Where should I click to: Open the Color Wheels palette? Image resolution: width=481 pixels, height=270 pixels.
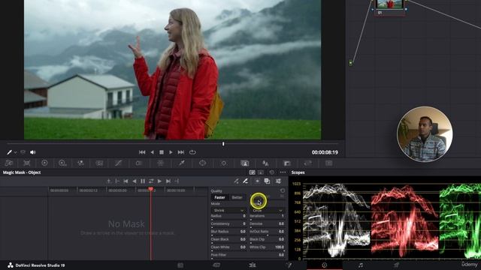pyautogui.click(x=44, y=163)
